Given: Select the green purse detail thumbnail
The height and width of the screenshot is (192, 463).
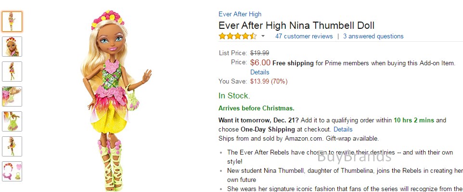Looking at the screenshot, I should tap(12, 121).
